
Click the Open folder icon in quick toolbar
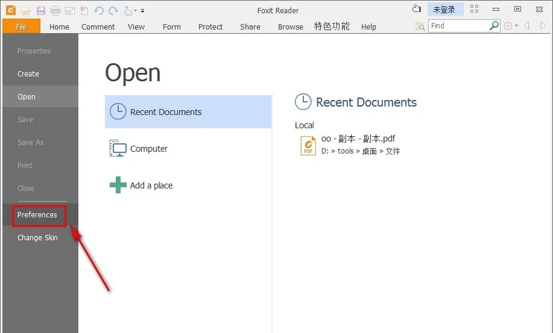pos(26,11)
